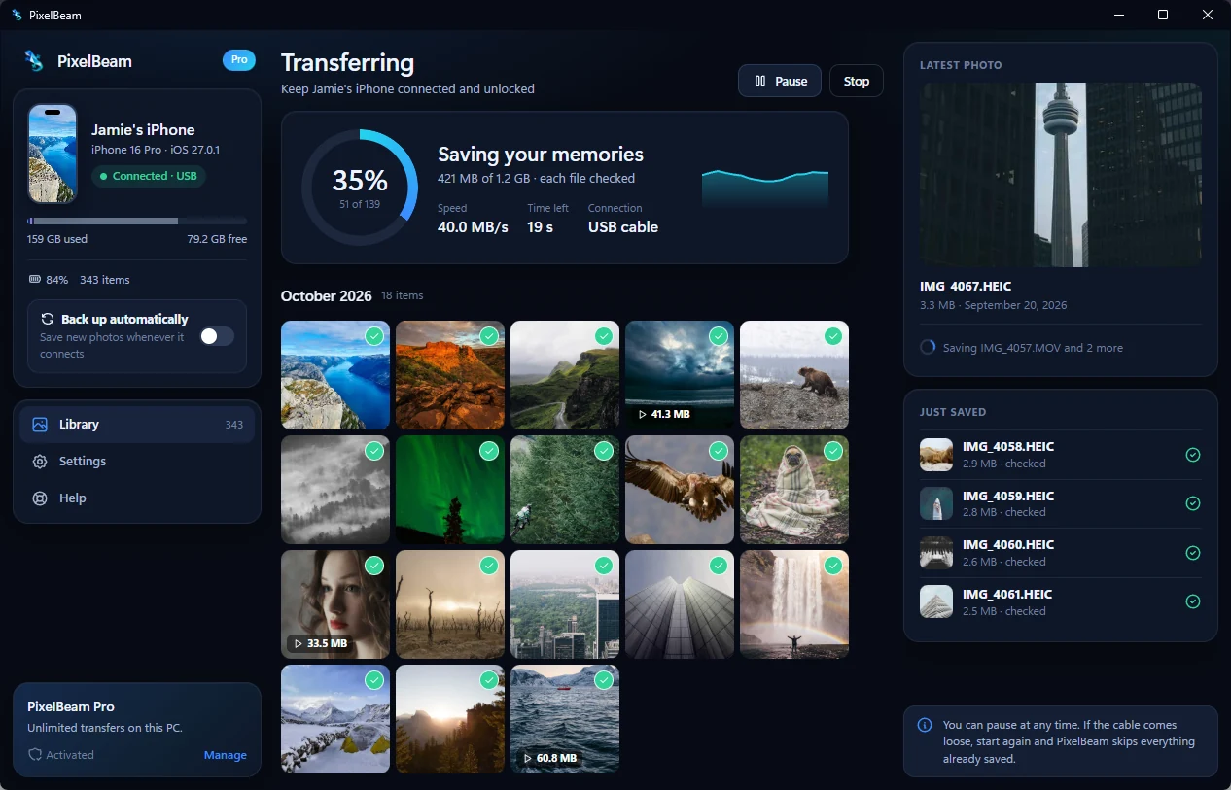Click the Settings gear icon
Image resolution: width=1231 pixels, height=790 pixels.
(40, 462)
